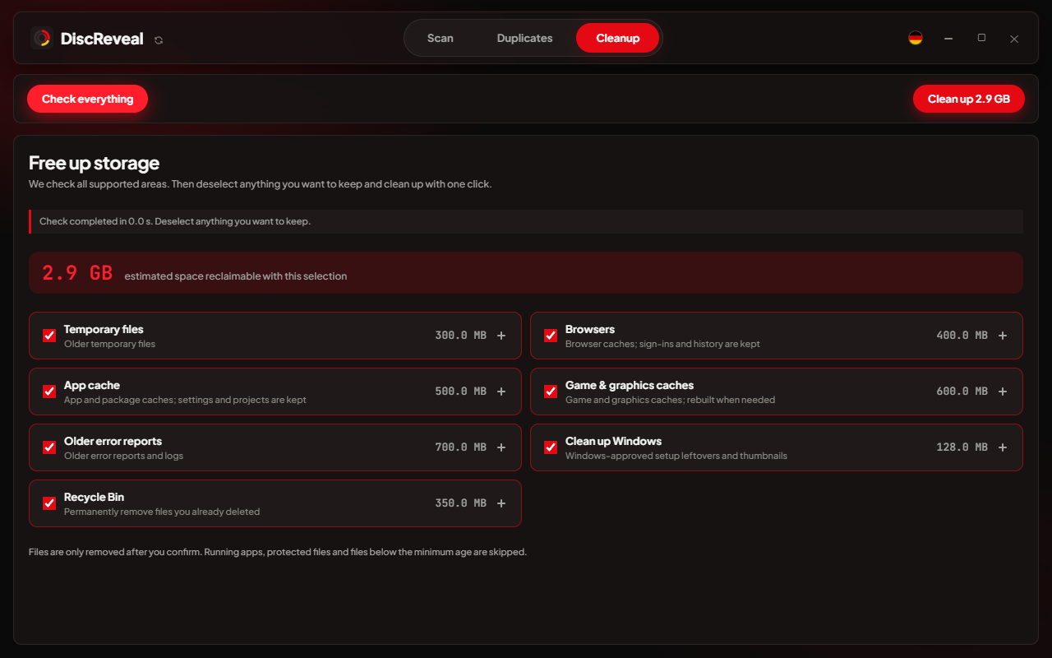Image resolution: width=1052 pixels, height=658 pixels.
Task: Start cleanup with Clean up 2.9 GB button
Action: coord(969,99)
